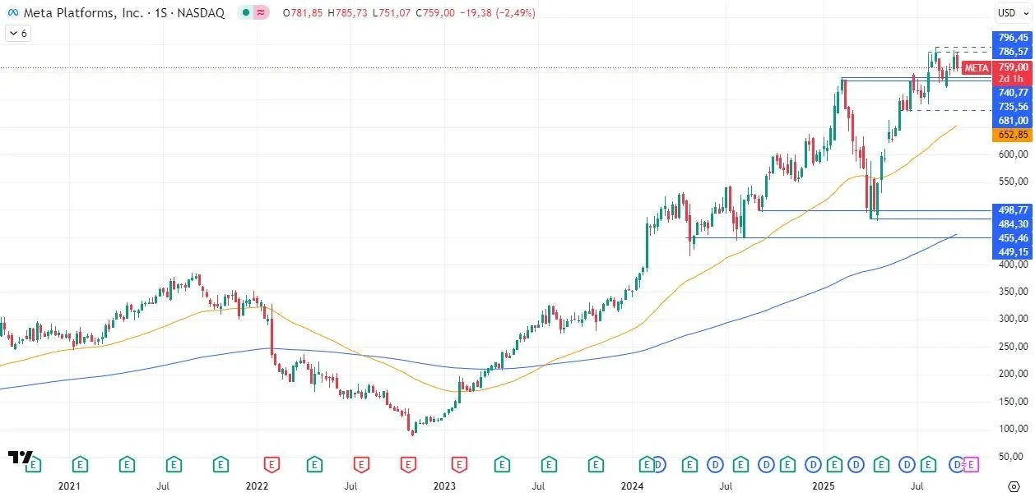
Task: Click the 796,45 price level label
Action: (1013, 38)
